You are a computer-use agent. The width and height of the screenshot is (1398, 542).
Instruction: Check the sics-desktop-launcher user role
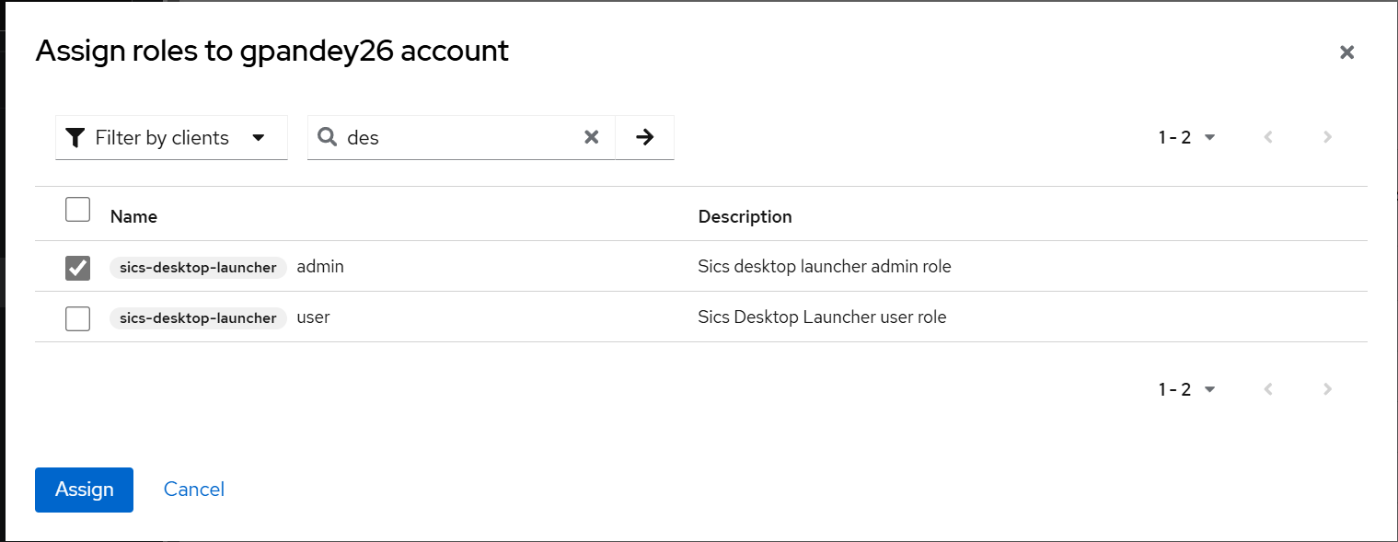[78, 318]
